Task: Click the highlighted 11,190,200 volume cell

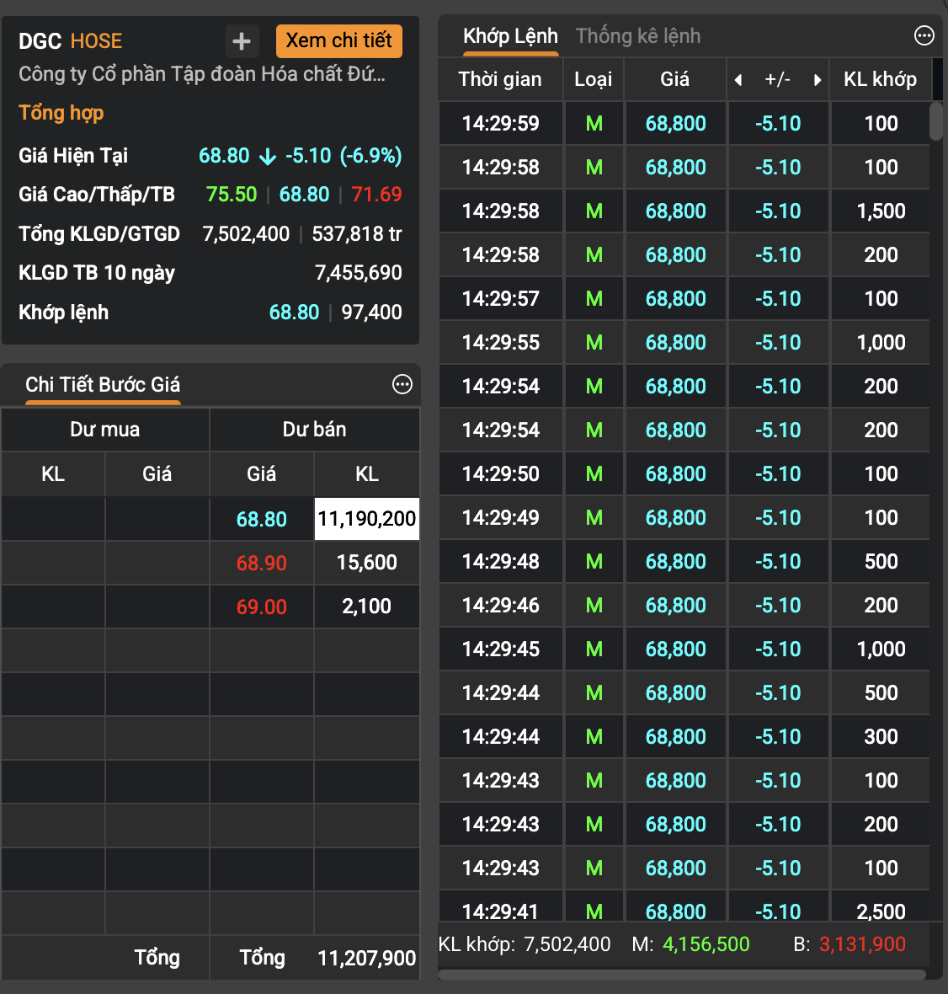Action: 366,519
